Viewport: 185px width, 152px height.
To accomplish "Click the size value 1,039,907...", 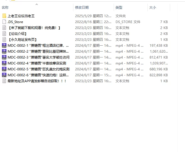I will [159, 63].
